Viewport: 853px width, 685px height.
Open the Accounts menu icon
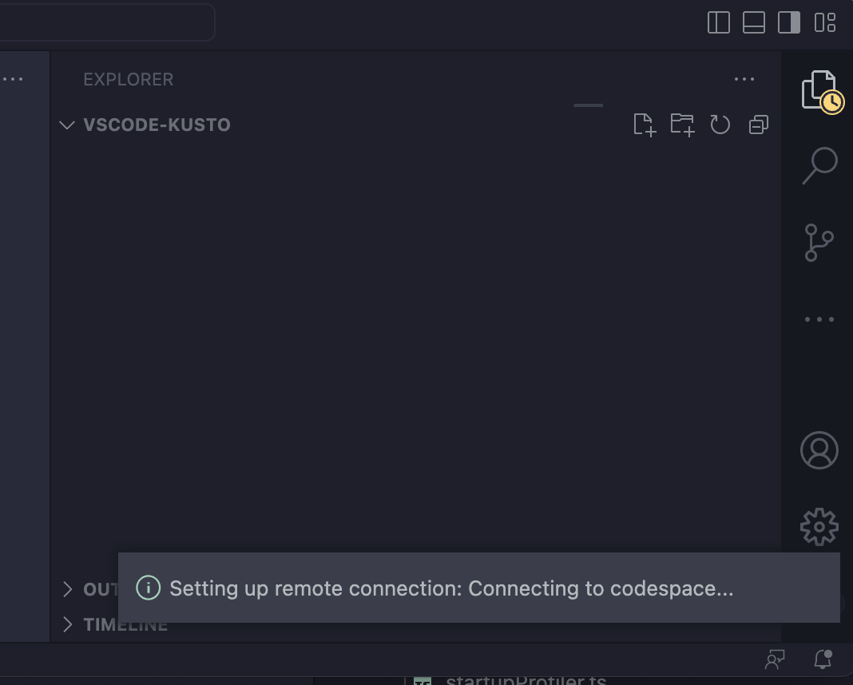819,449
